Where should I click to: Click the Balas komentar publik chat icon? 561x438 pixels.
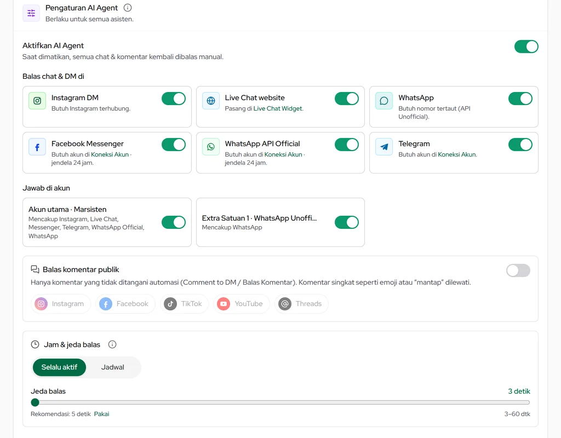click(35, 269)
